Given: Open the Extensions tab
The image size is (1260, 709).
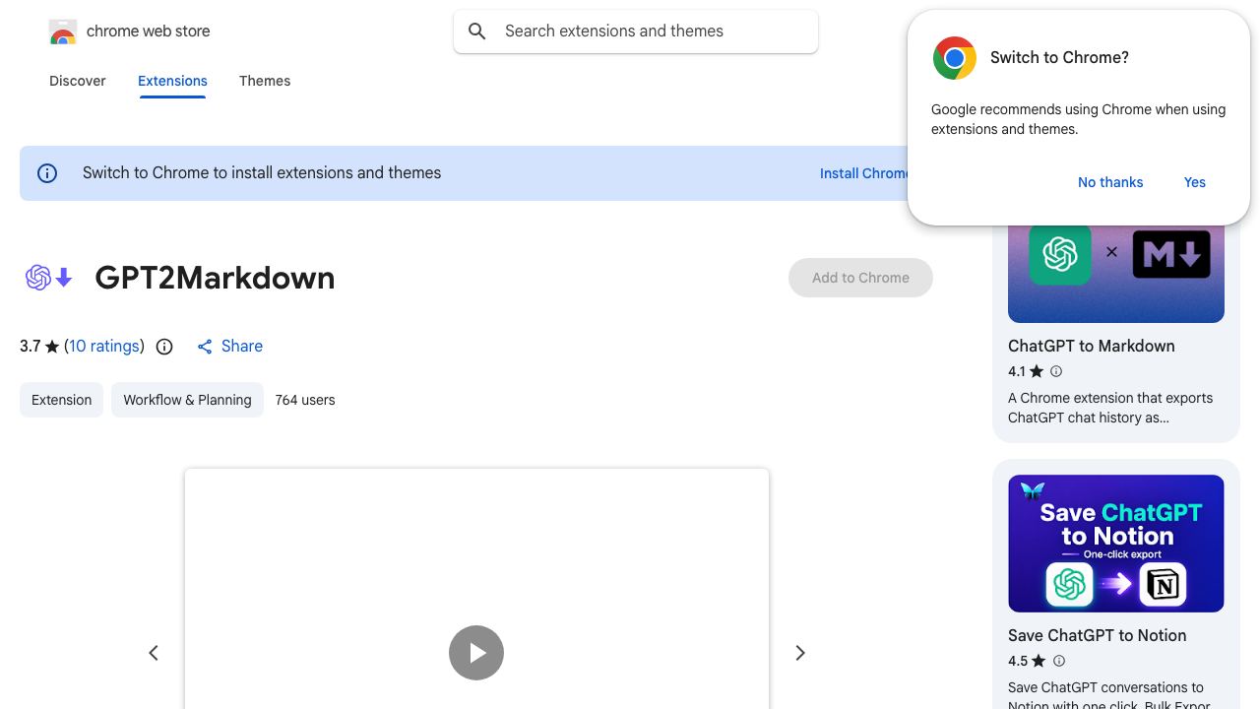Looking at the screenshot, I should click(172, 81).
